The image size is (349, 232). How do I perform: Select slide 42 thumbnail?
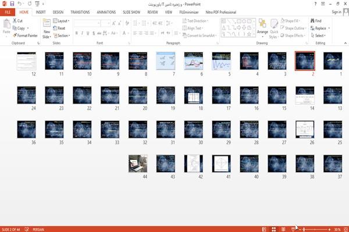pos(194,163)
